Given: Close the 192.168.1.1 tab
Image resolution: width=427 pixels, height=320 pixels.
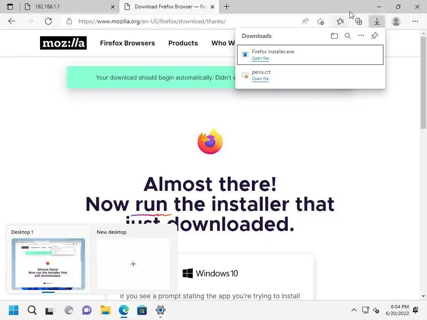Looking at the screenshot, I should tap(113, 7).
